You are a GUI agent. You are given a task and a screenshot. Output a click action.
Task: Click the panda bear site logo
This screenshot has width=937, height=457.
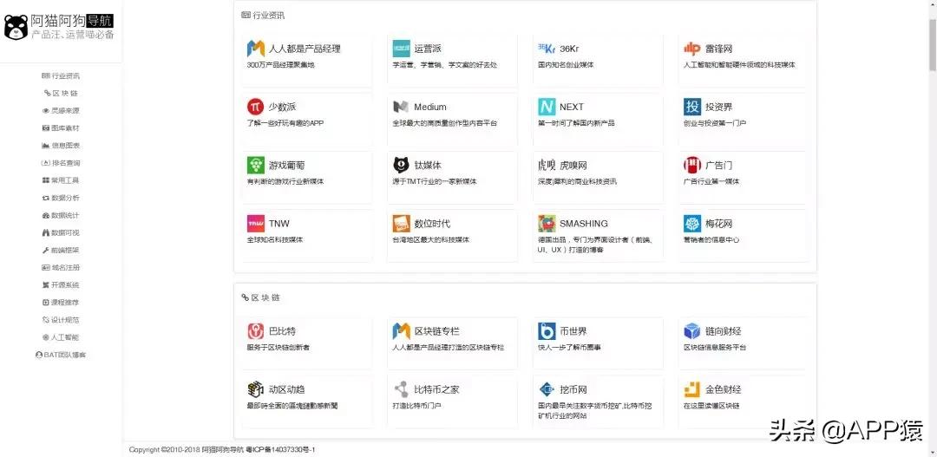coord(16,28)
